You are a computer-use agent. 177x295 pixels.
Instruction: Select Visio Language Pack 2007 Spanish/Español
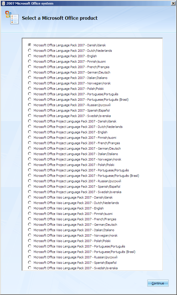click(x=29, y=262)
